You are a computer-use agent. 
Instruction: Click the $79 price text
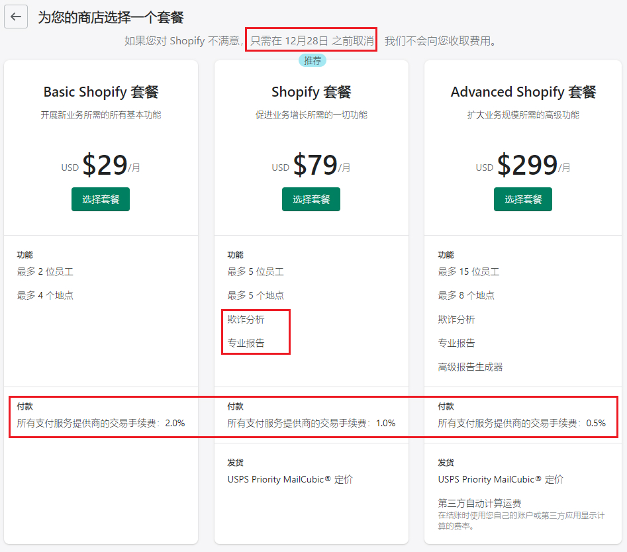point(315,165)
